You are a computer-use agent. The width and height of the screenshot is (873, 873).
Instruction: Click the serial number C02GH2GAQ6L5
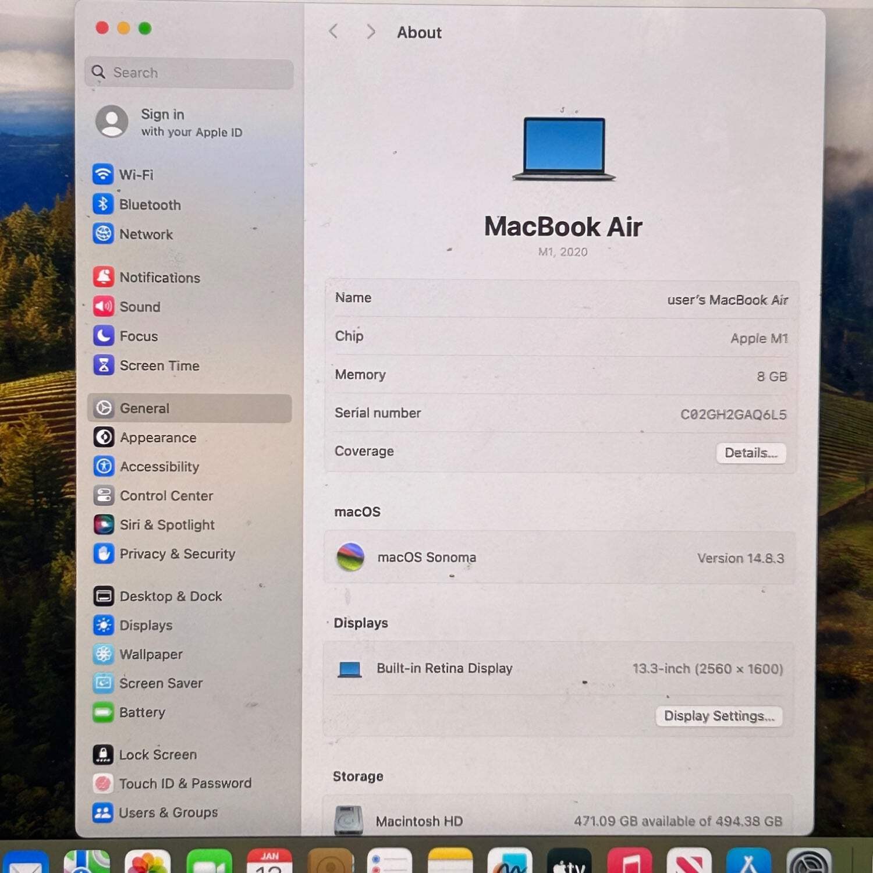(733, 414)
